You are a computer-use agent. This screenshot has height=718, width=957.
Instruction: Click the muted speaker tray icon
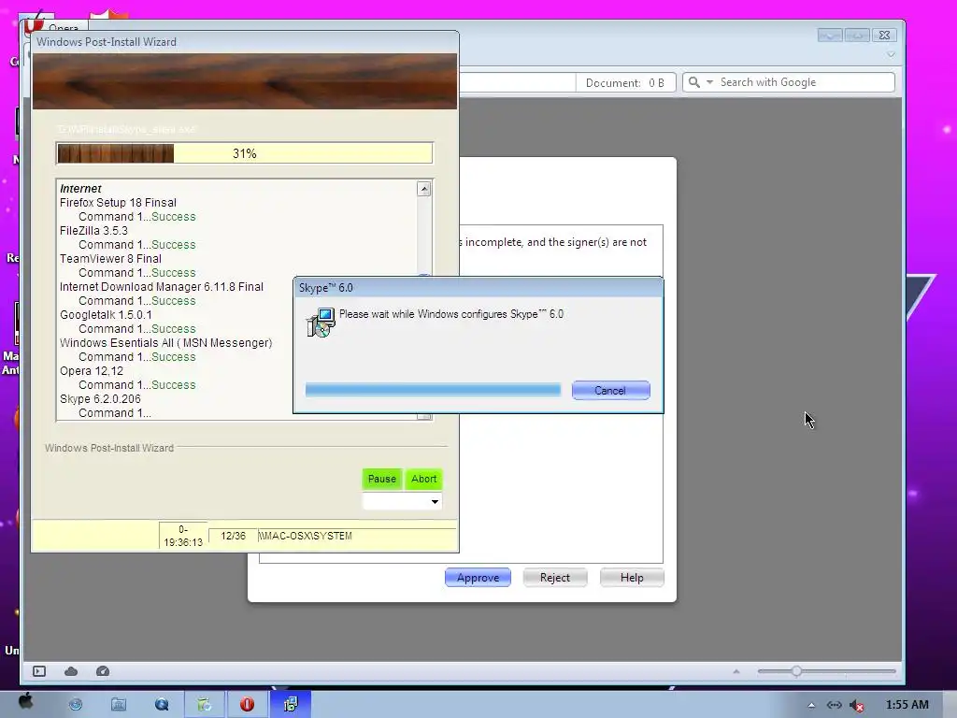[857, 706]
